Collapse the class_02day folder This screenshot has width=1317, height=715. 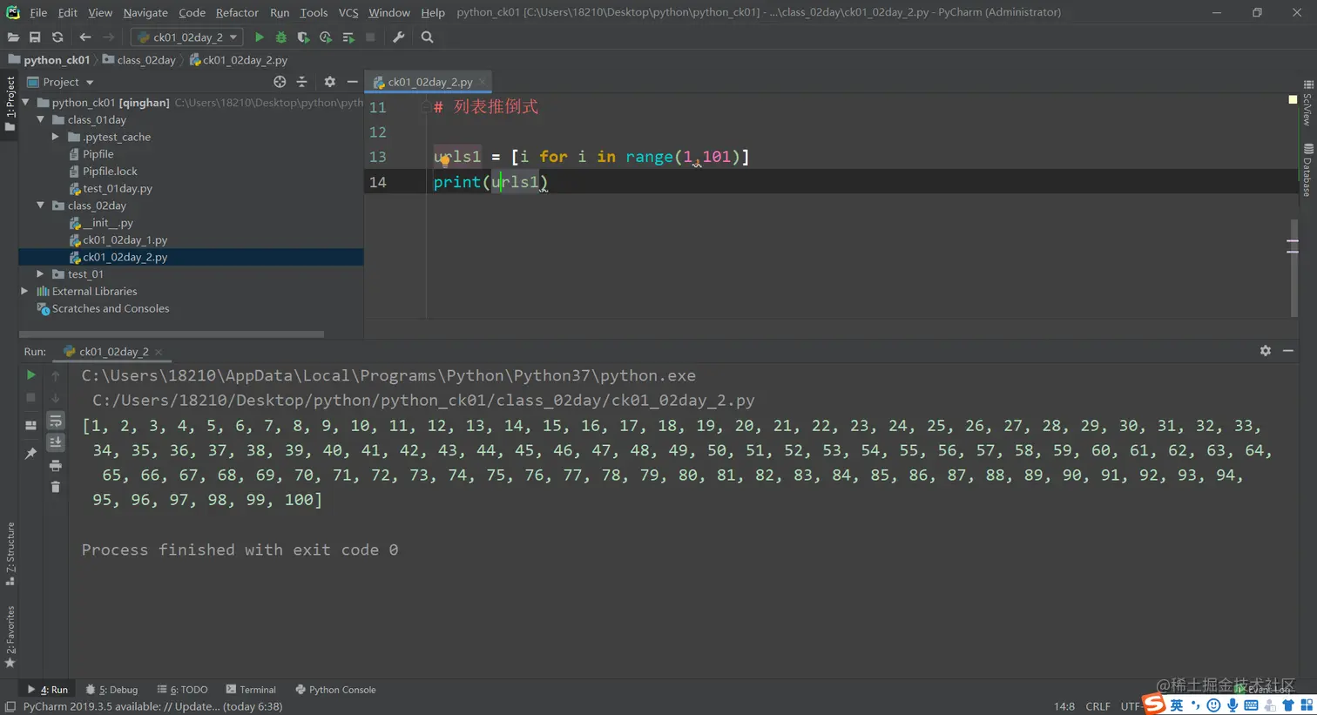(41, 206)
